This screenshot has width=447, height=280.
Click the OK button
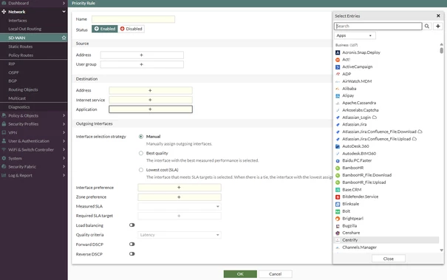240,274
